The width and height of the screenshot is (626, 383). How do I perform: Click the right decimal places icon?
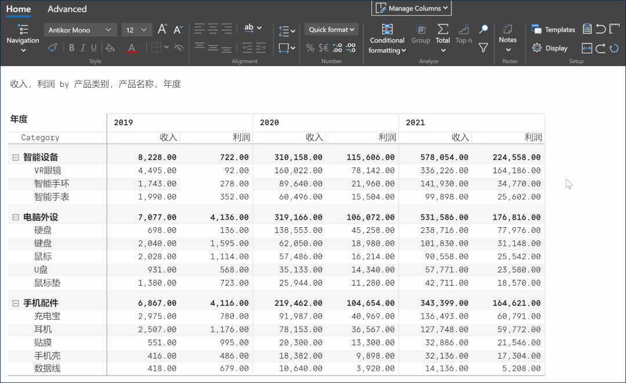[351, 48]
